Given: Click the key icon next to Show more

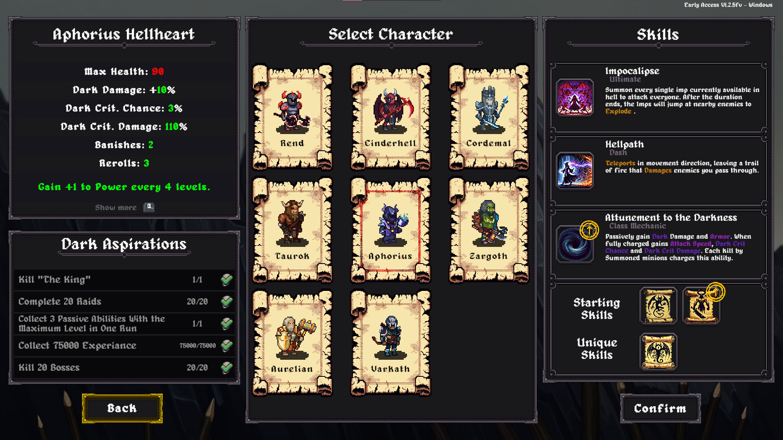Looking at the screenshot, I should click(x=149, y=207).
